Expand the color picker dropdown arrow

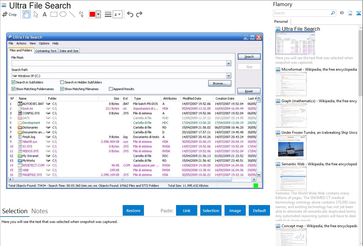point(98,14)
